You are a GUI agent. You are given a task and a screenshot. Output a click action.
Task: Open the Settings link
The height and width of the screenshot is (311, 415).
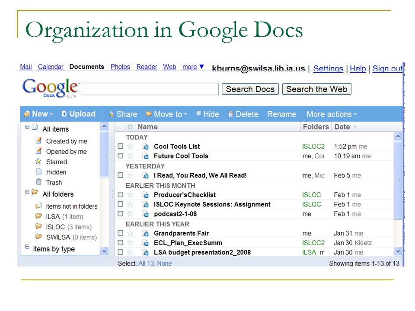click(328, 69)
